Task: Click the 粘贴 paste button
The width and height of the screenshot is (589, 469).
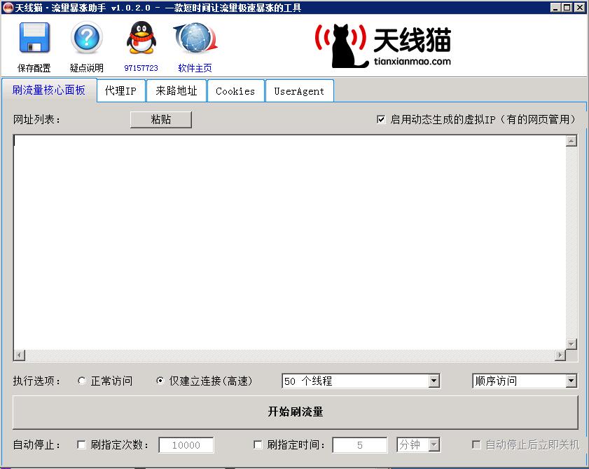Action: (x=161, y=120)
